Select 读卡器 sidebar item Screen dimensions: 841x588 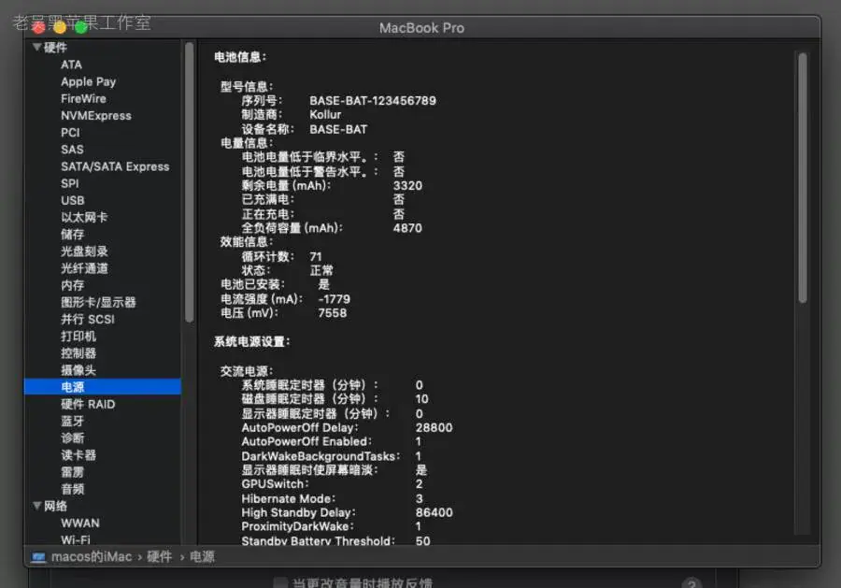click(x=78, y=455)
